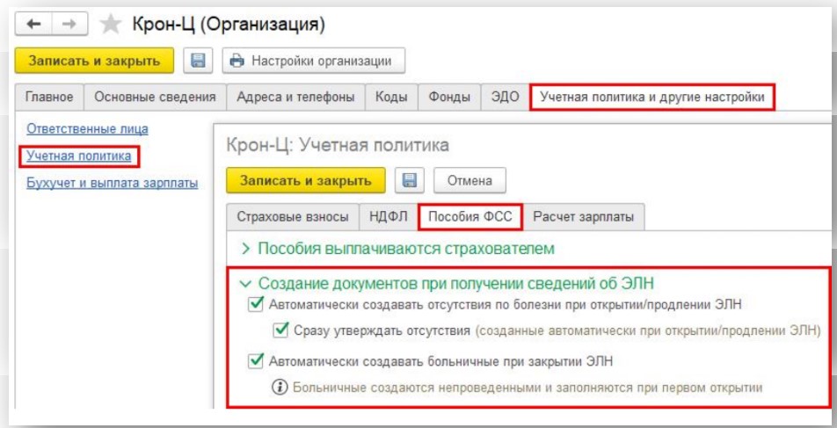Open Настройки организации print settings
The height and width of the screenshot is (428, 837).
314,61
